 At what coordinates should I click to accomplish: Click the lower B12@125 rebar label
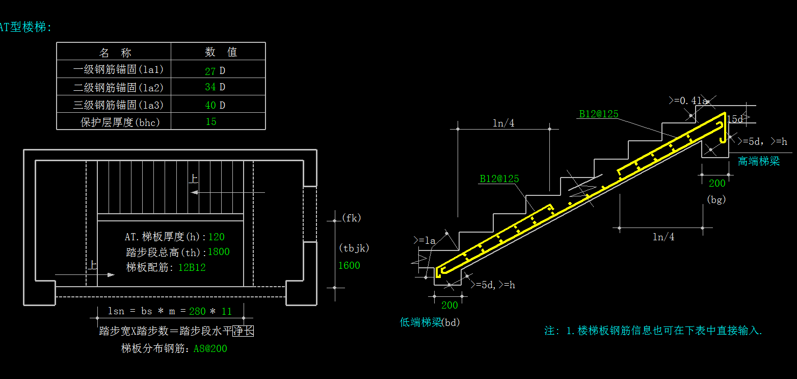(499, 179)
